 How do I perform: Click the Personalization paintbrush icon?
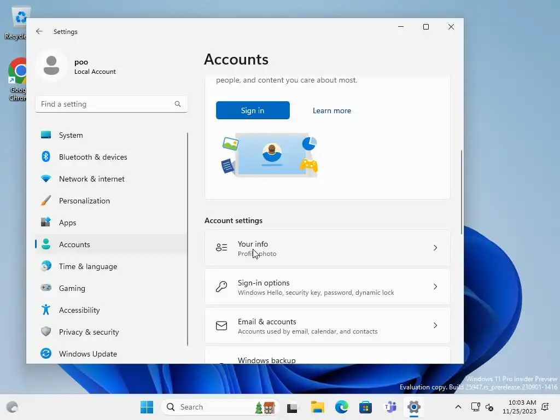46,200
